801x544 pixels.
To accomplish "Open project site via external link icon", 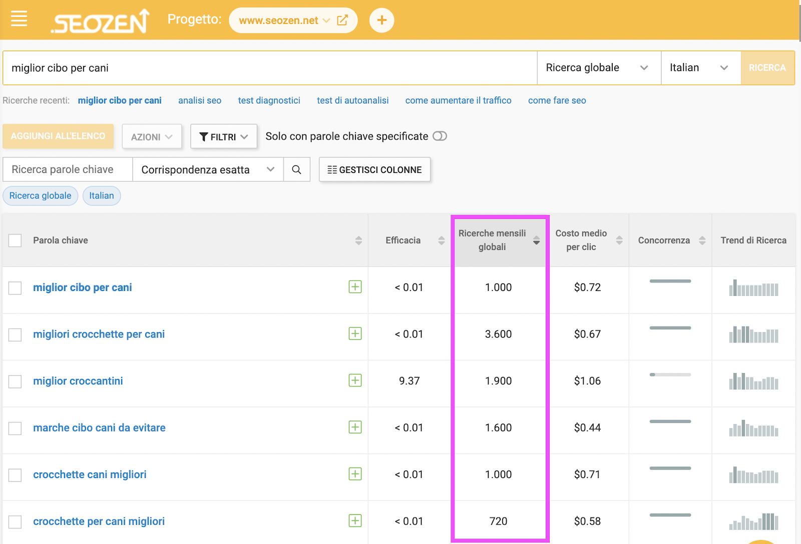I will (x=342, y=20).
